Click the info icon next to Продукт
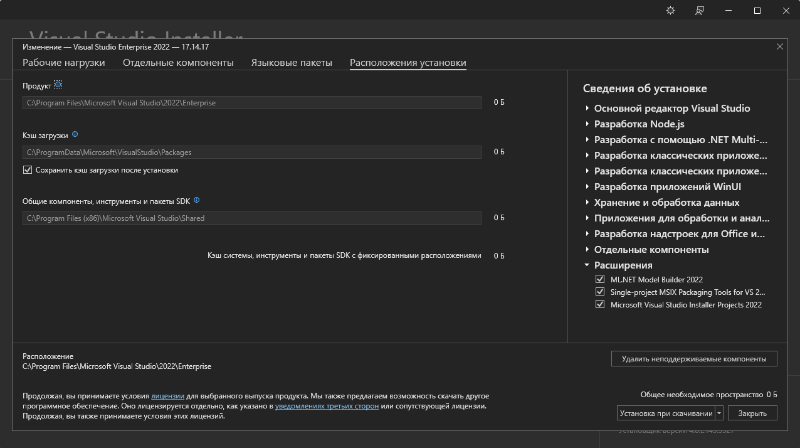The width and height of the screenshot is (800, 448). click(x=58, y=85)
